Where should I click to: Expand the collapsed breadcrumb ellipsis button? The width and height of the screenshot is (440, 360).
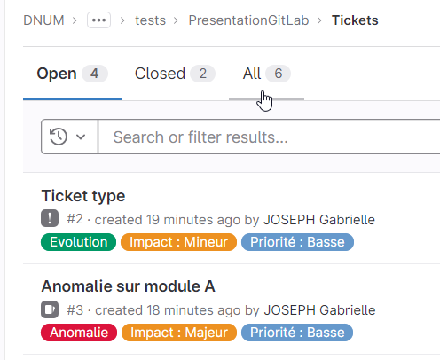[x=98, y=20]
